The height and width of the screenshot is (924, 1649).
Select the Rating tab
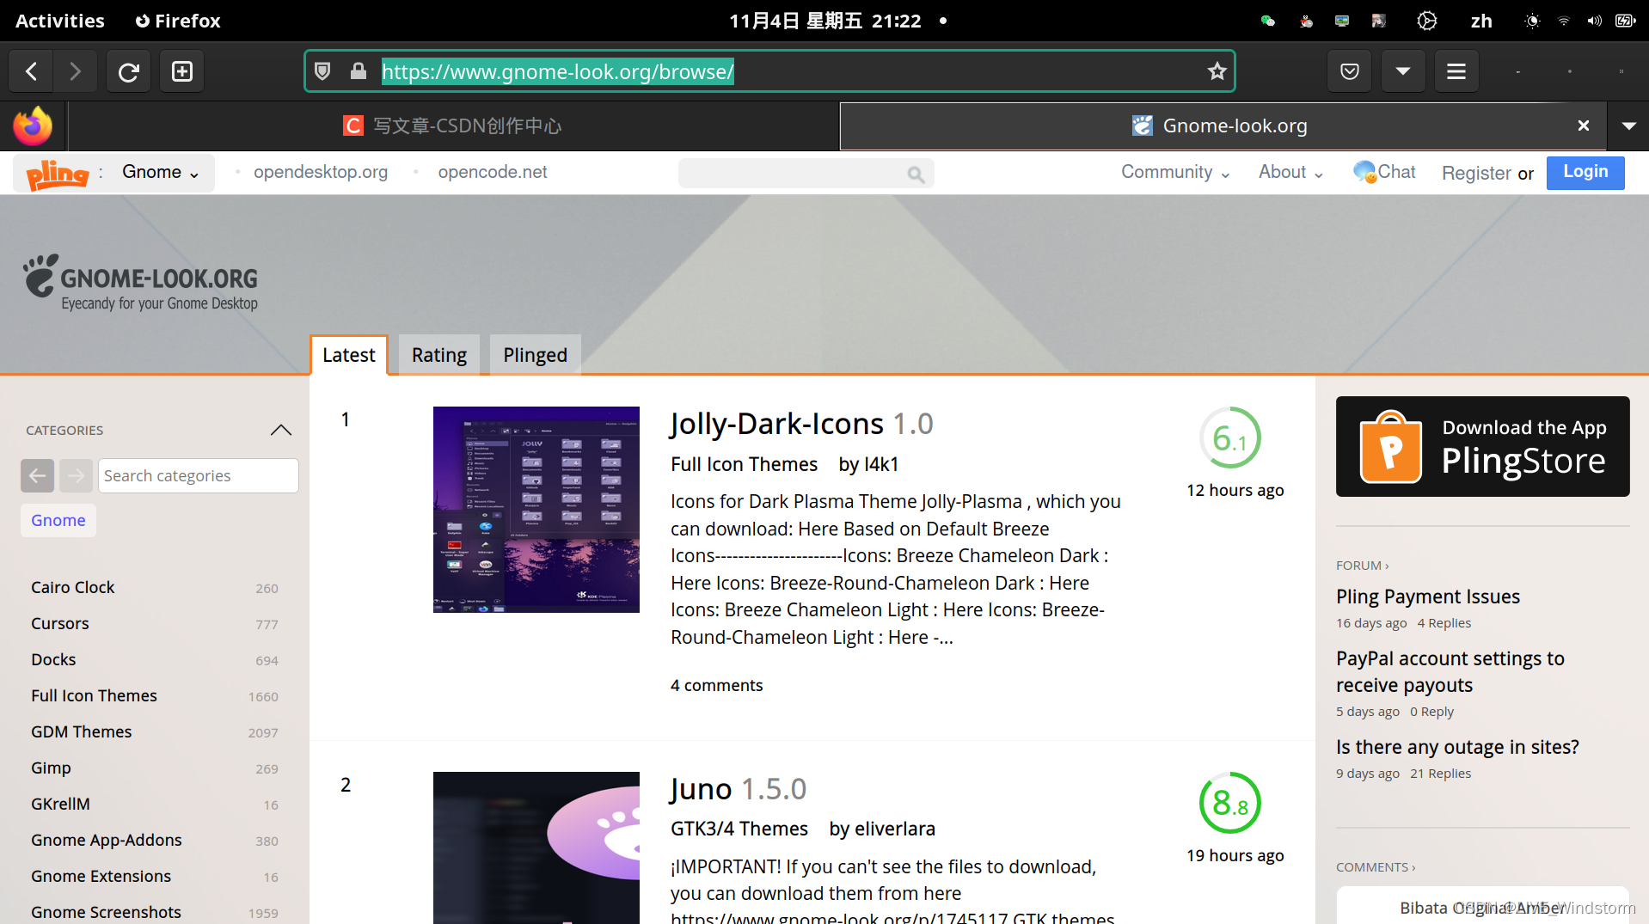pyautogui.click(x=438, y=355)
